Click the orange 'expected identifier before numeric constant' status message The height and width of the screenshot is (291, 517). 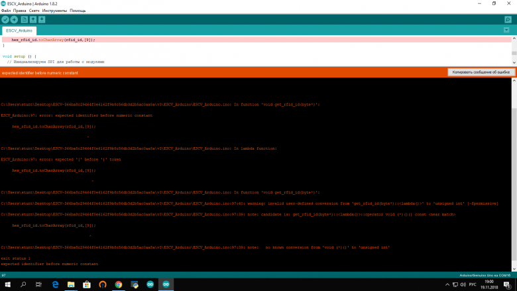point(40,73)
